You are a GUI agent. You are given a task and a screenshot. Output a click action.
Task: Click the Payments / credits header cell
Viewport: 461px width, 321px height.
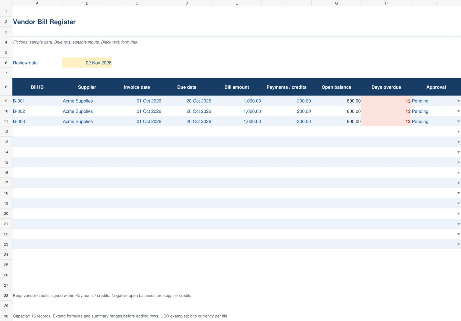click(286, 87)
